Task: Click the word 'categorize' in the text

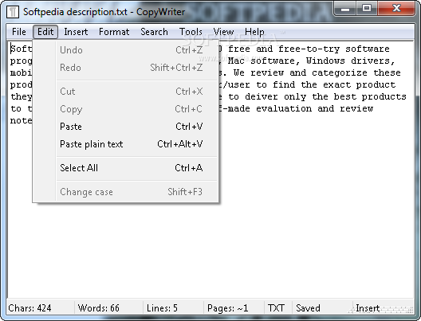Action: pos(340,72)
